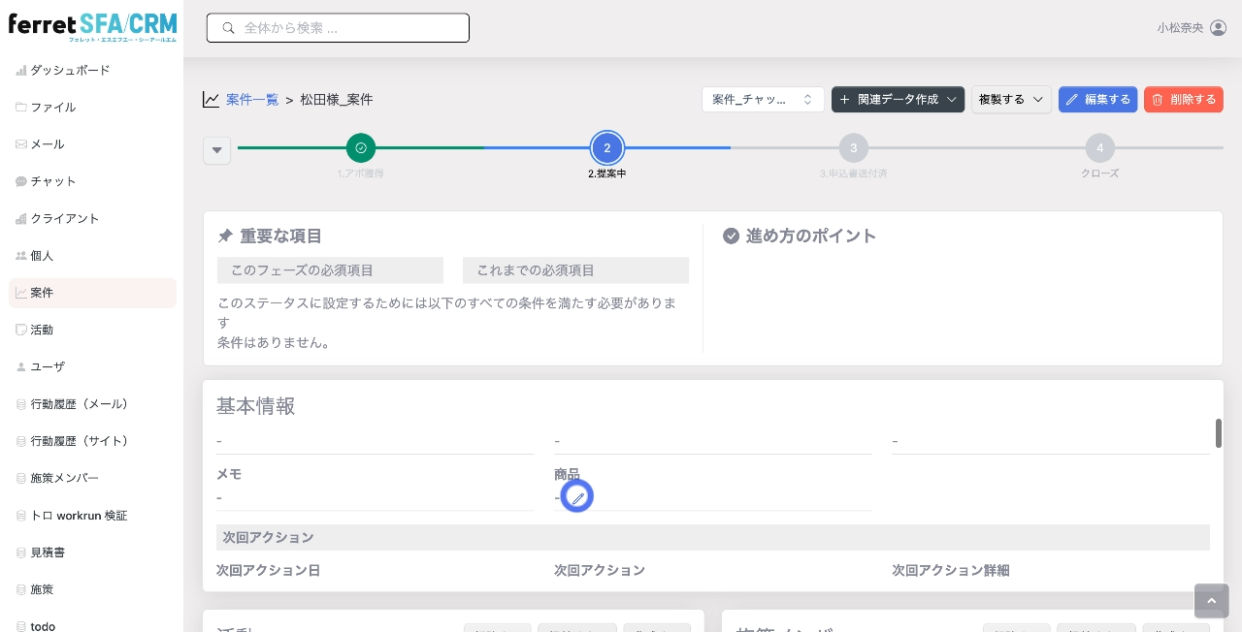Click the search magnifier icon

[x=229, y=28]
